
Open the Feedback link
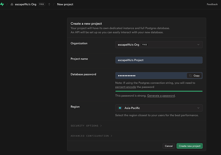[212, 4]
